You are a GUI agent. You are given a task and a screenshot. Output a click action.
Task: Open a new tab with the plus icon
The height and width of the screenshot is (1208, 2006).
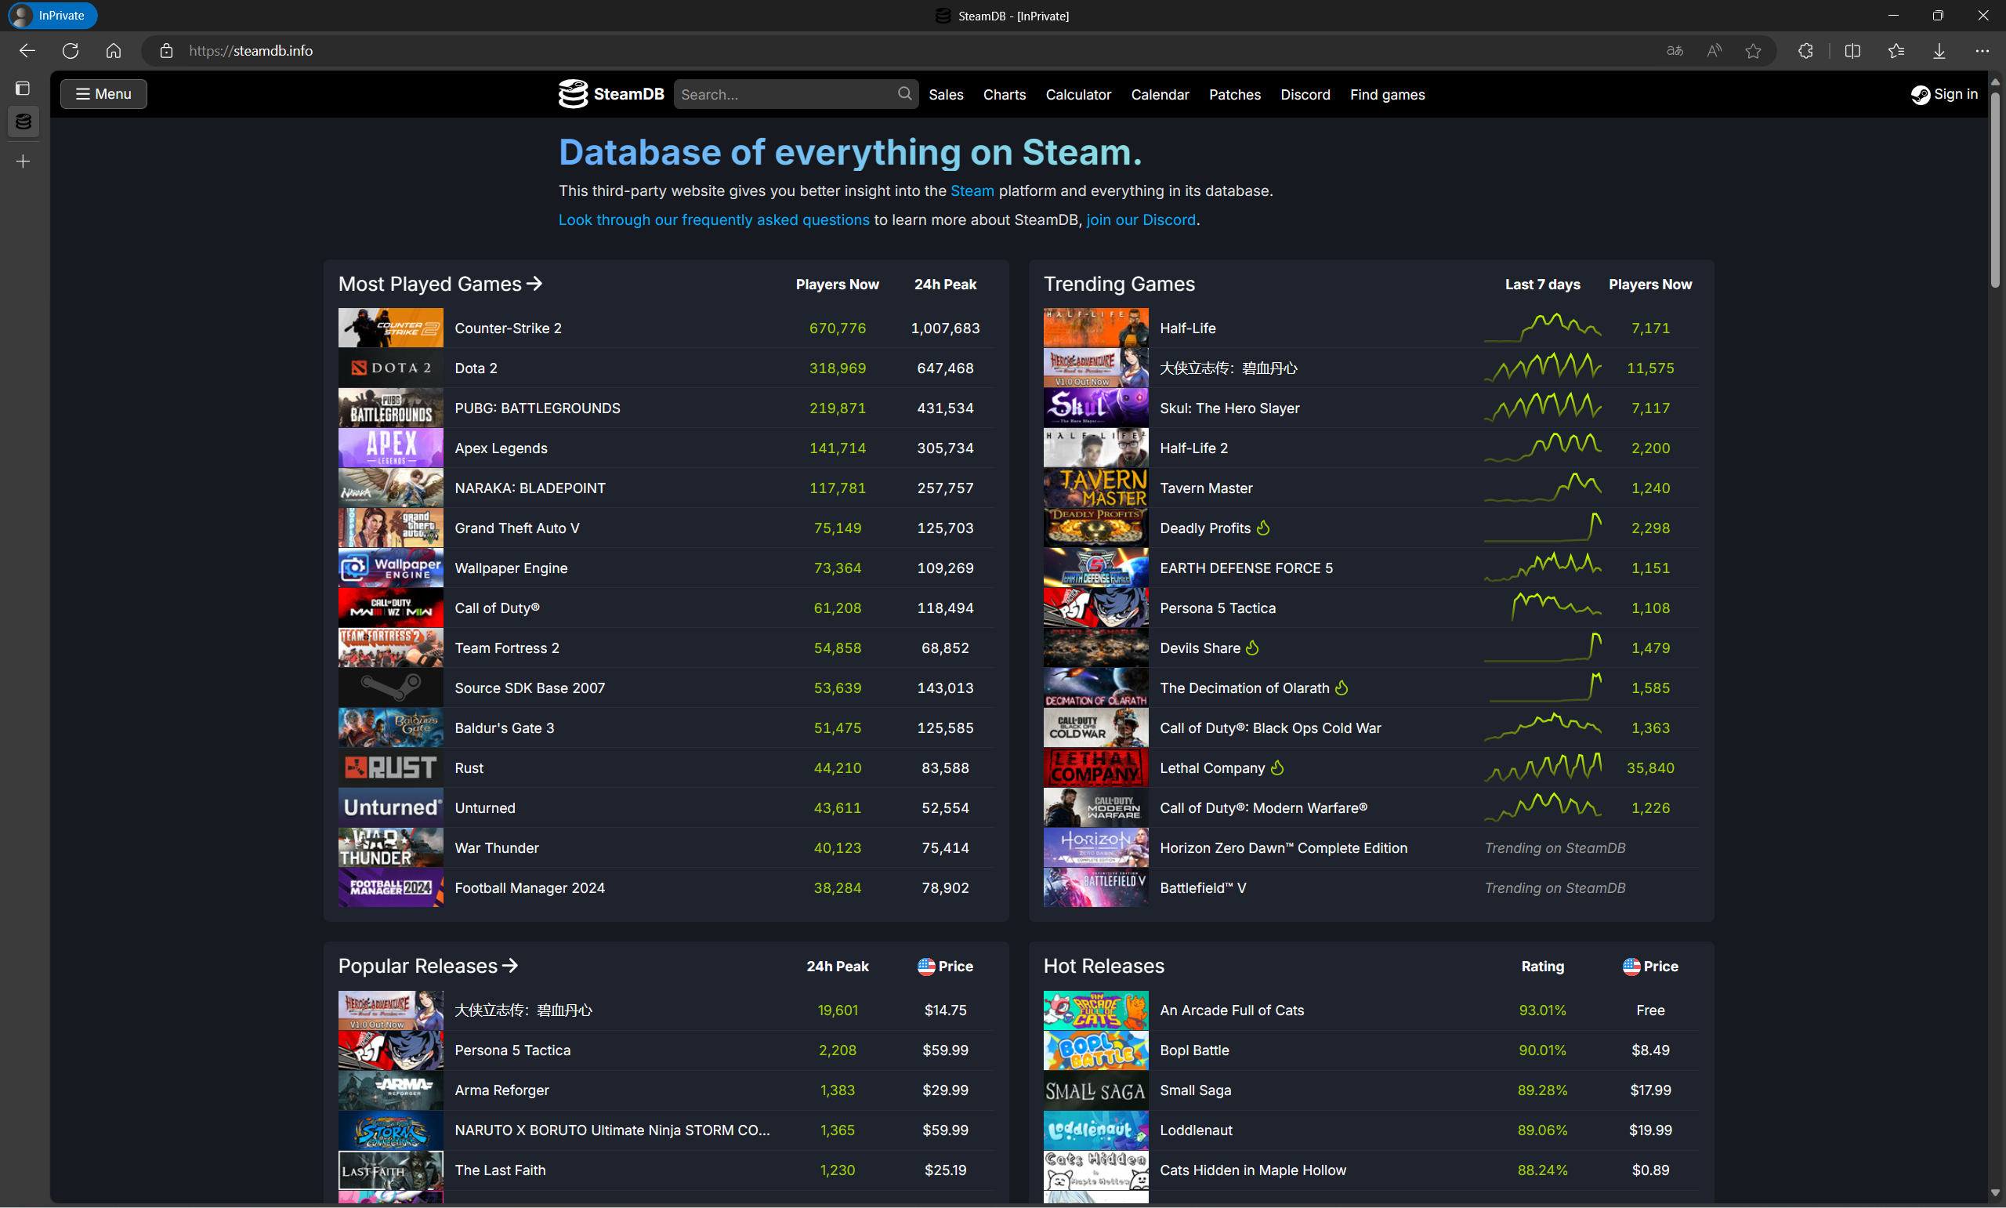point(23,161)
